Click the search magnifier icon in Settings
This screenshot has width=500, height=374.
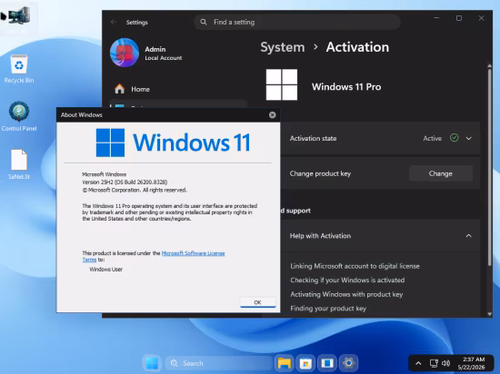(203, 22)
